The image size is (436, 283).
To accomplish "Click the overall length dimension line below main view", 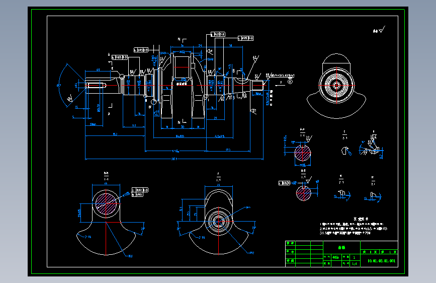I will (x=174, y=159).
